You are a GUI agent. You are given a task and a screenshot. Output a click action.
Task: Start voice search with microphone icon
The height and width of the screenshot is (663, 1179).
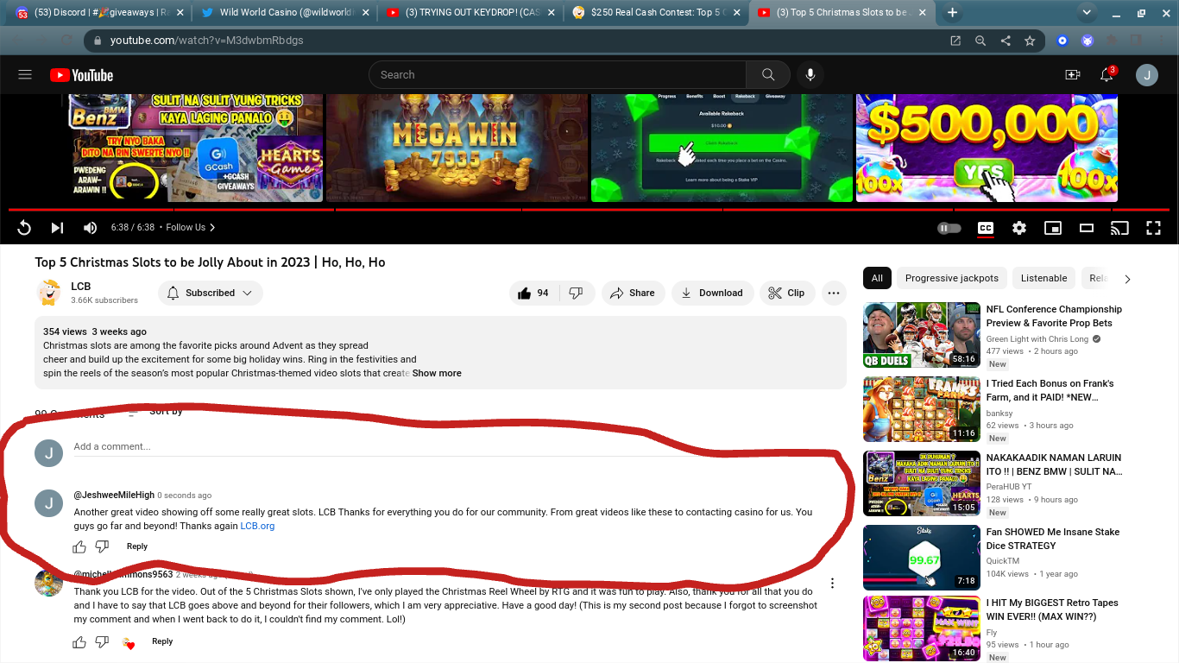(x=810, y=75)
